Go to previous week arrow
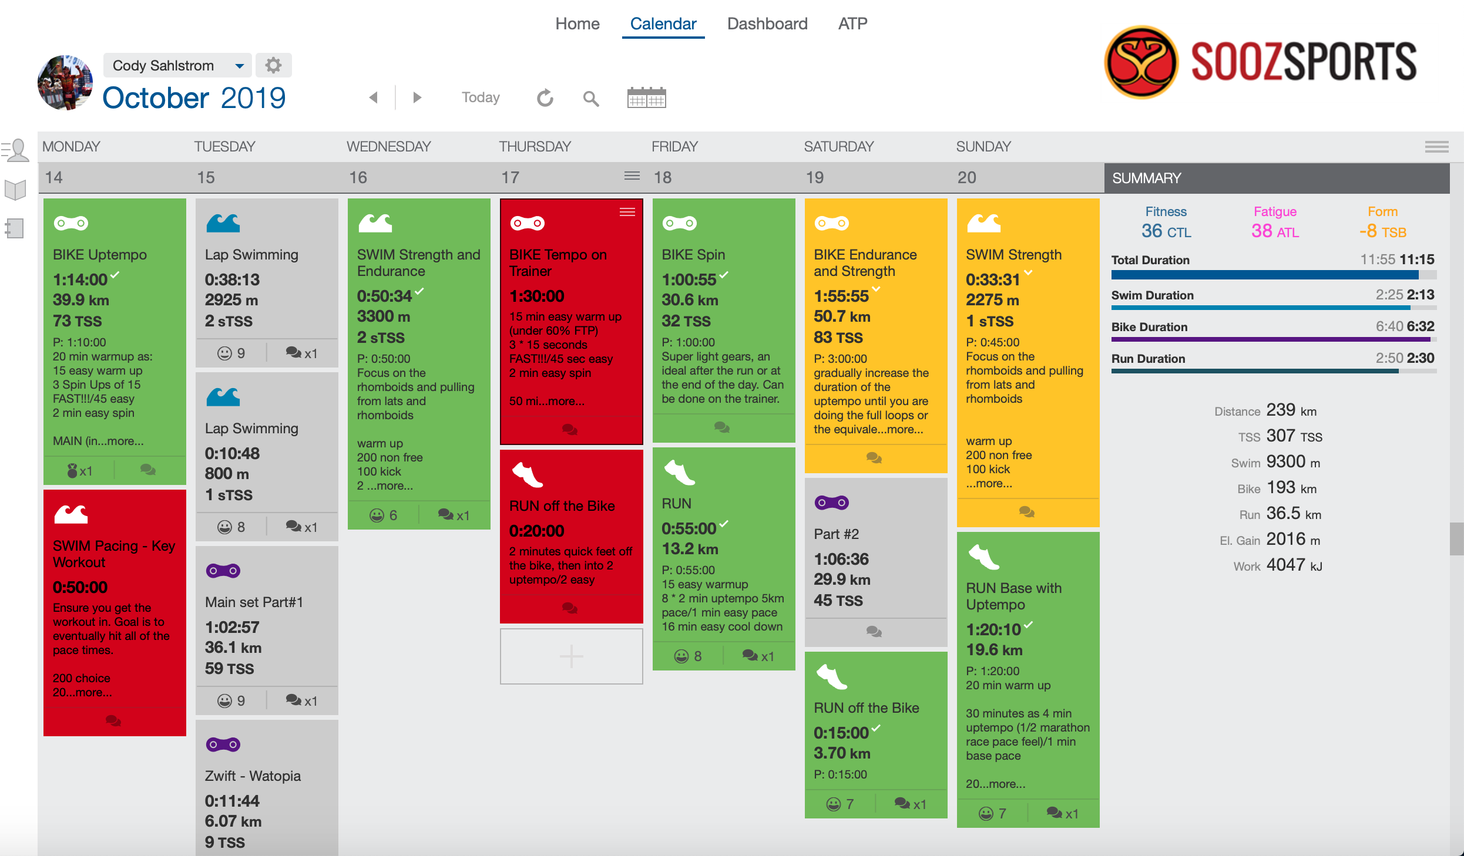Image resolution: width=1464 pixels, height=856 pixels. pyautogui.click(x=373, y=97)
